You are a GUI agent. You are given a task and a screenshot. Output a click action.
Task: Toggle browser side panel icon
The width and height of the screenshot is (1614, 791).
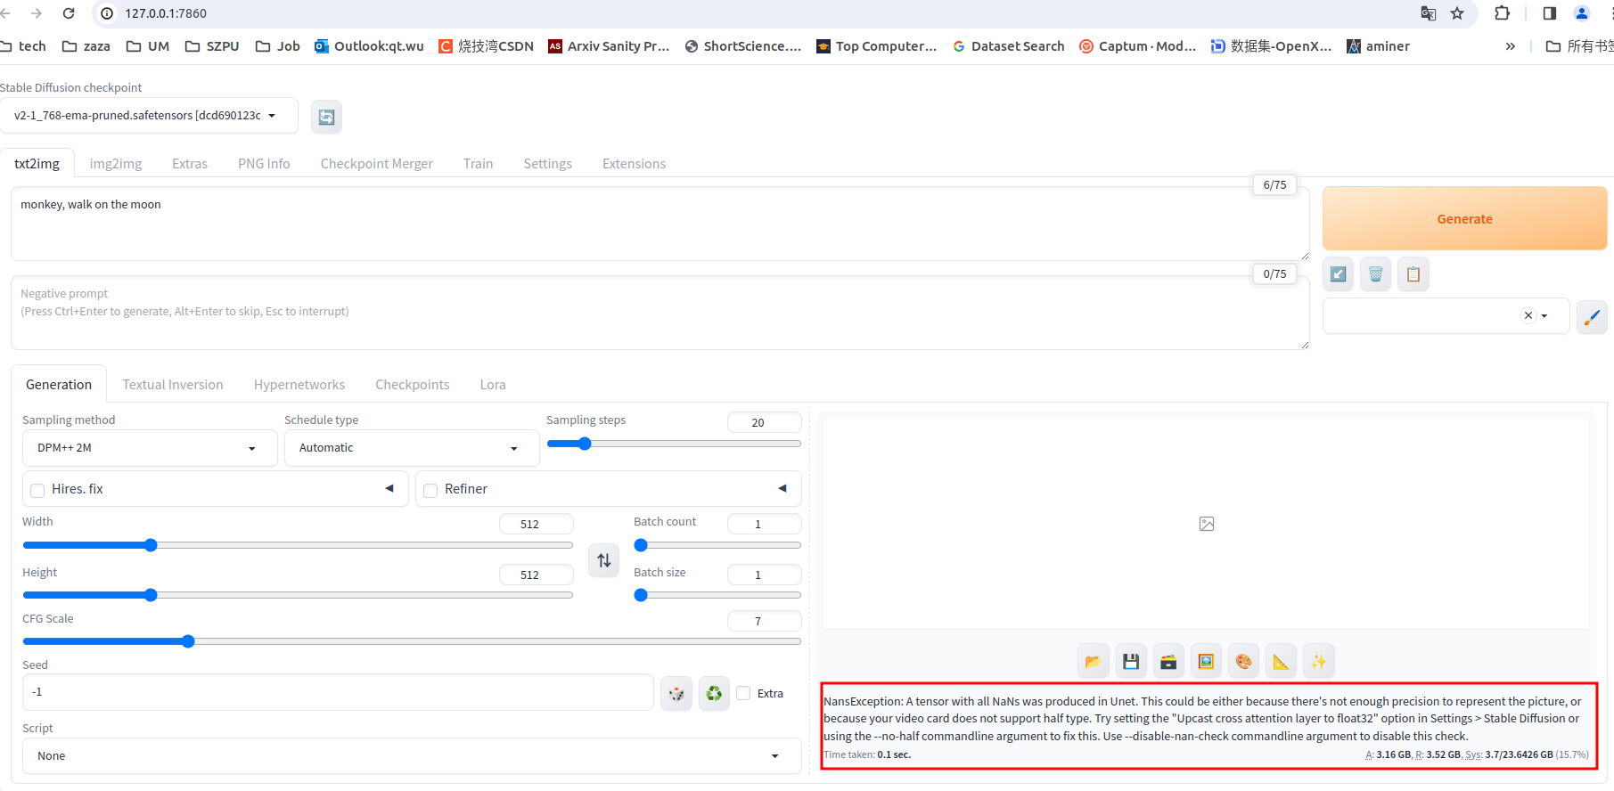click(1550, 13)
